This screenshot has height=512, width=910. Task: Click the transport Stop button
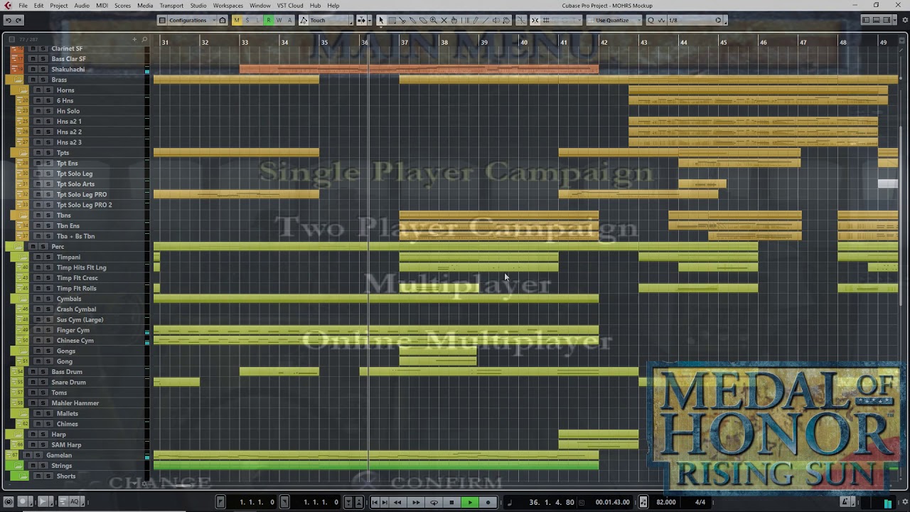[x=451, y=502]
